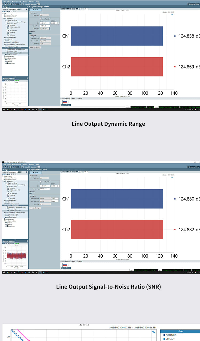Pop out the upper Monitors/Meters panel
This screenshot has width=200, height=341.
pos(27,78)
